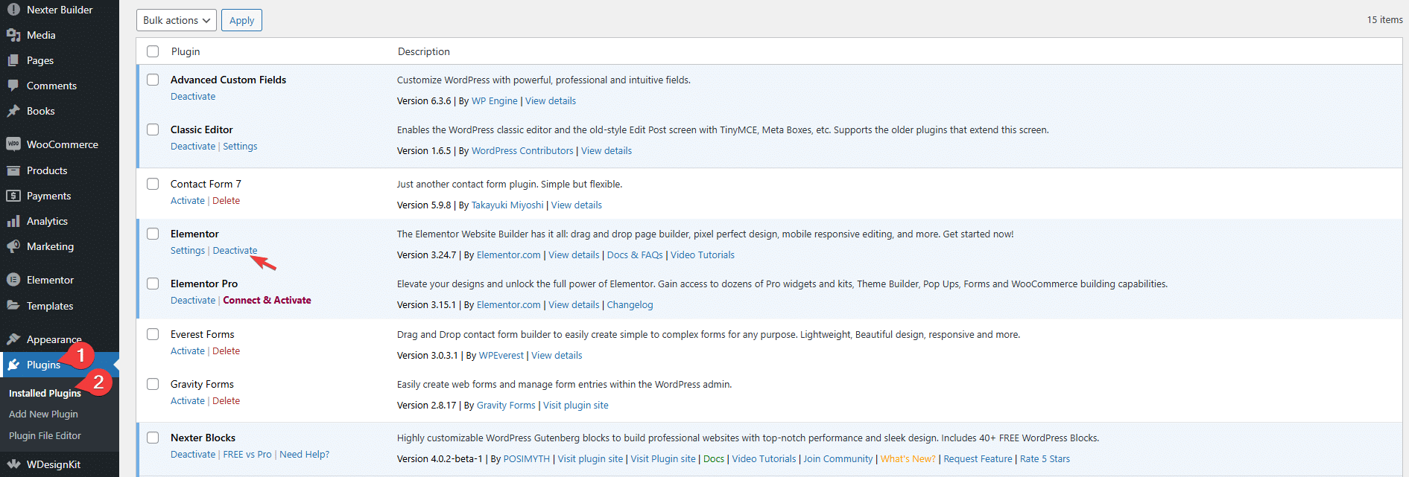The width and height of the screenshot is (1409, 477).
Task: Open Comments using its speech bubble icon
Action: pyautogui.click(x=13, y=86)
